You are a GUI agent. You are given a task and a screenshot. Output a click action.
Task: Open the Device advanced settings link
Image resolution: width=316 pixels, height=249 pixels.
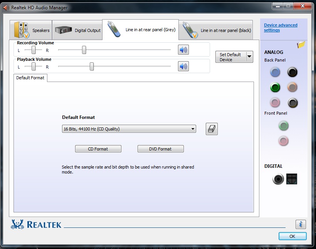281,28
